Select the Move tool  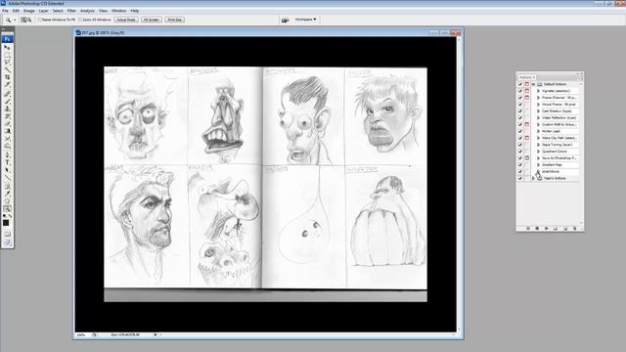point(7,47)
